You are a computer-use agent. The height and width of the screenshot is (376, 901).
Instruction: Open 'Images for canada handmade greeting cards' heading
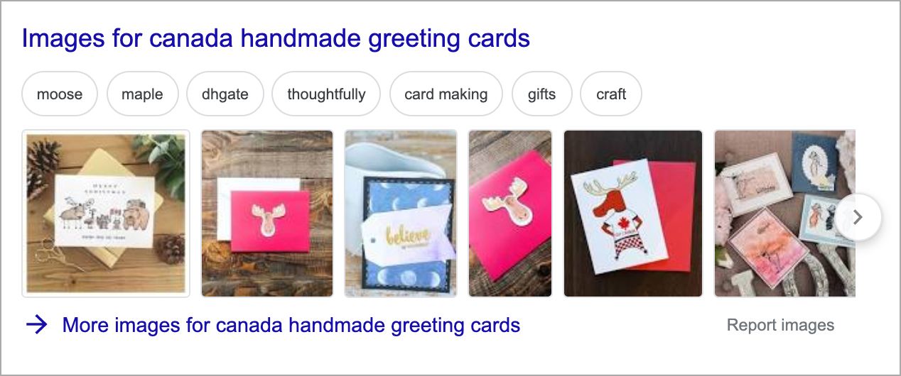(x=276, y=38)
